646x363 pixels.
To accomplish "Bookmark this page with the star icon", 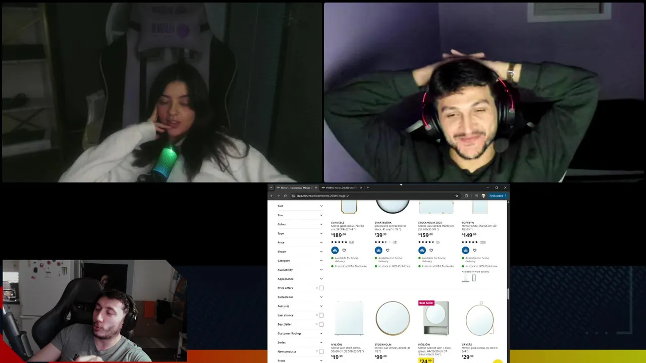I will [x=457, y=196].
